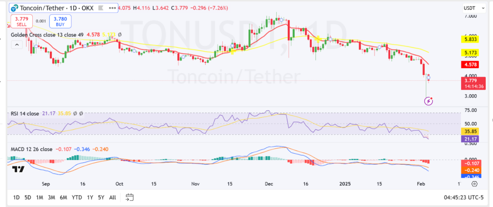Click the blue BUY 3.780 button
The height and width of the screenshot is (207, 493).
pyautogui.click(x=60, y=21)
